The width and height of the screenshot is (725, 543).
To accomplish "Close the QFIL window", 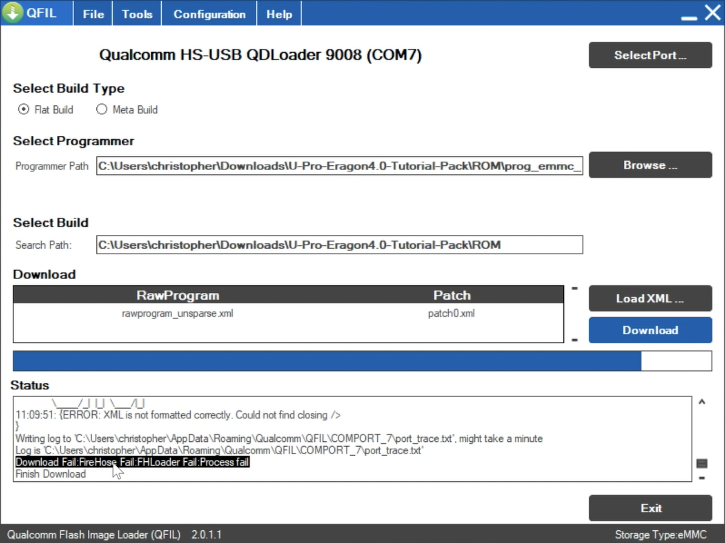I will [712, 13].
